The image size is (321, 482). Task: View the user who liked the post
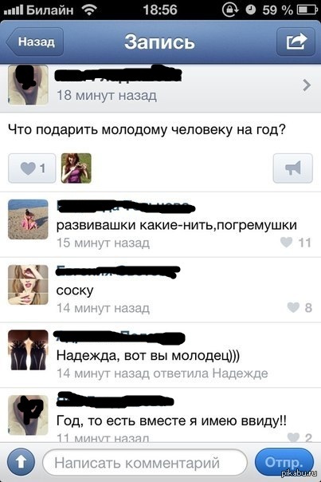76,168
